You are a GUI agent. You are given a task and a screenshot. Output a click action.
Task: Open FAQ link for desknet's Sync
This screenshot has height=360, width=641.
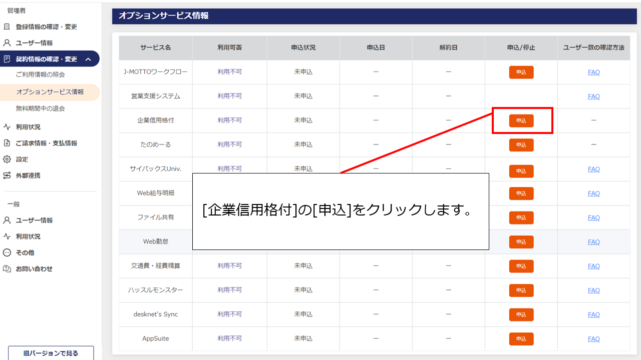click(593, 314)
